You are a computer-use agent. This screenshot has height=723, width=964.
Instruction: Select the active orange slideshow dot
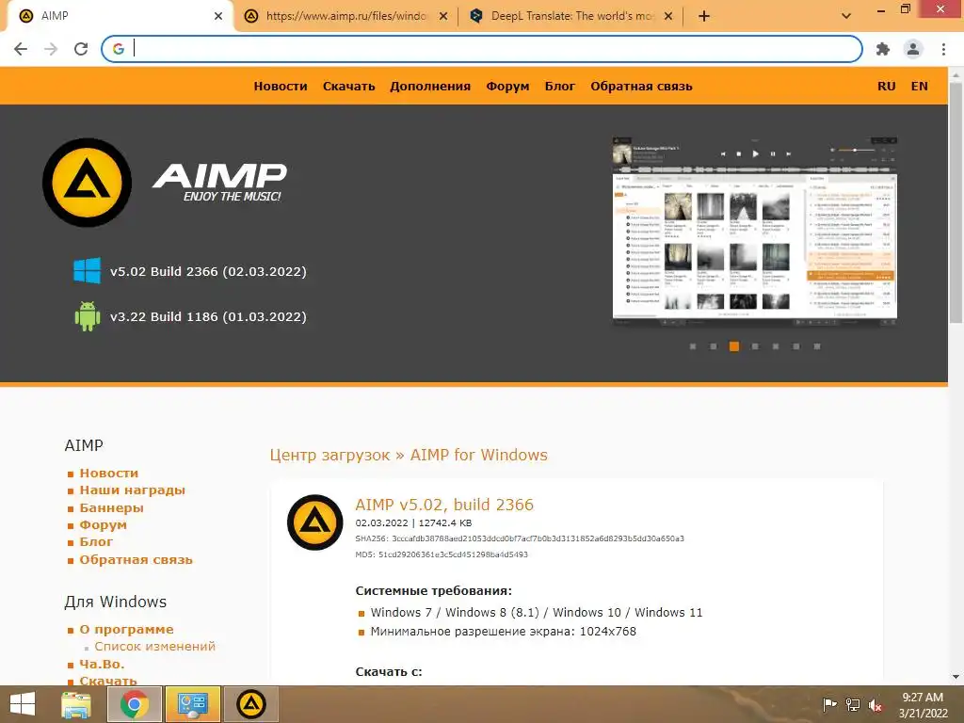(x=734, y=346)
